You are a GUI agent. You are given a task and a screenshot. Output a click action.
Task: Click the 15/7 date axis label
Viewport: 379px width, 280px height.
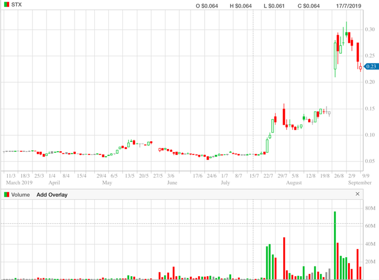(254, 176)
